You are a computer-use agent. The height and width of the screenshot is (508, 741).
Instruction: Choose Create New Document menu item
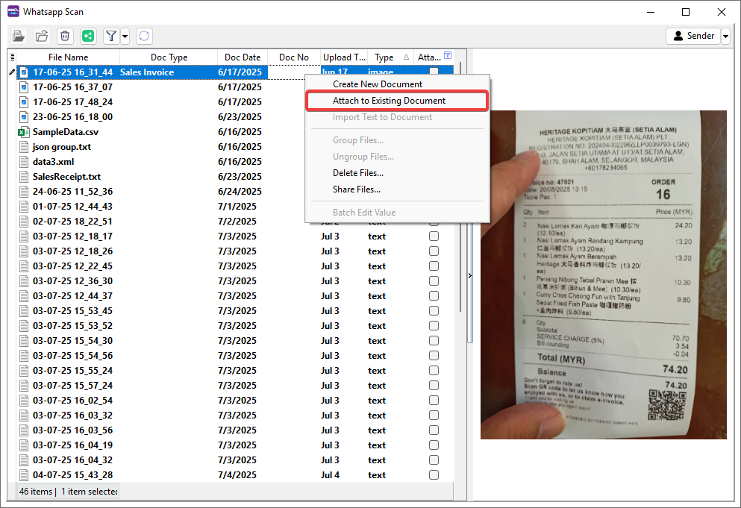click(397, 84)
